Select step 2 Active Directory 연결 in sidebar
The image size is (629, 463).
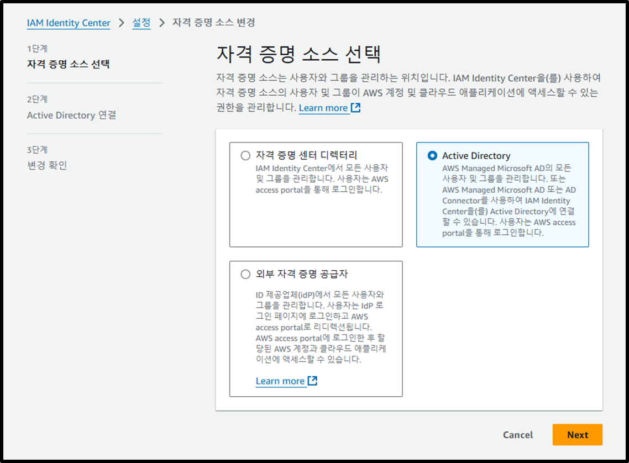71,115
